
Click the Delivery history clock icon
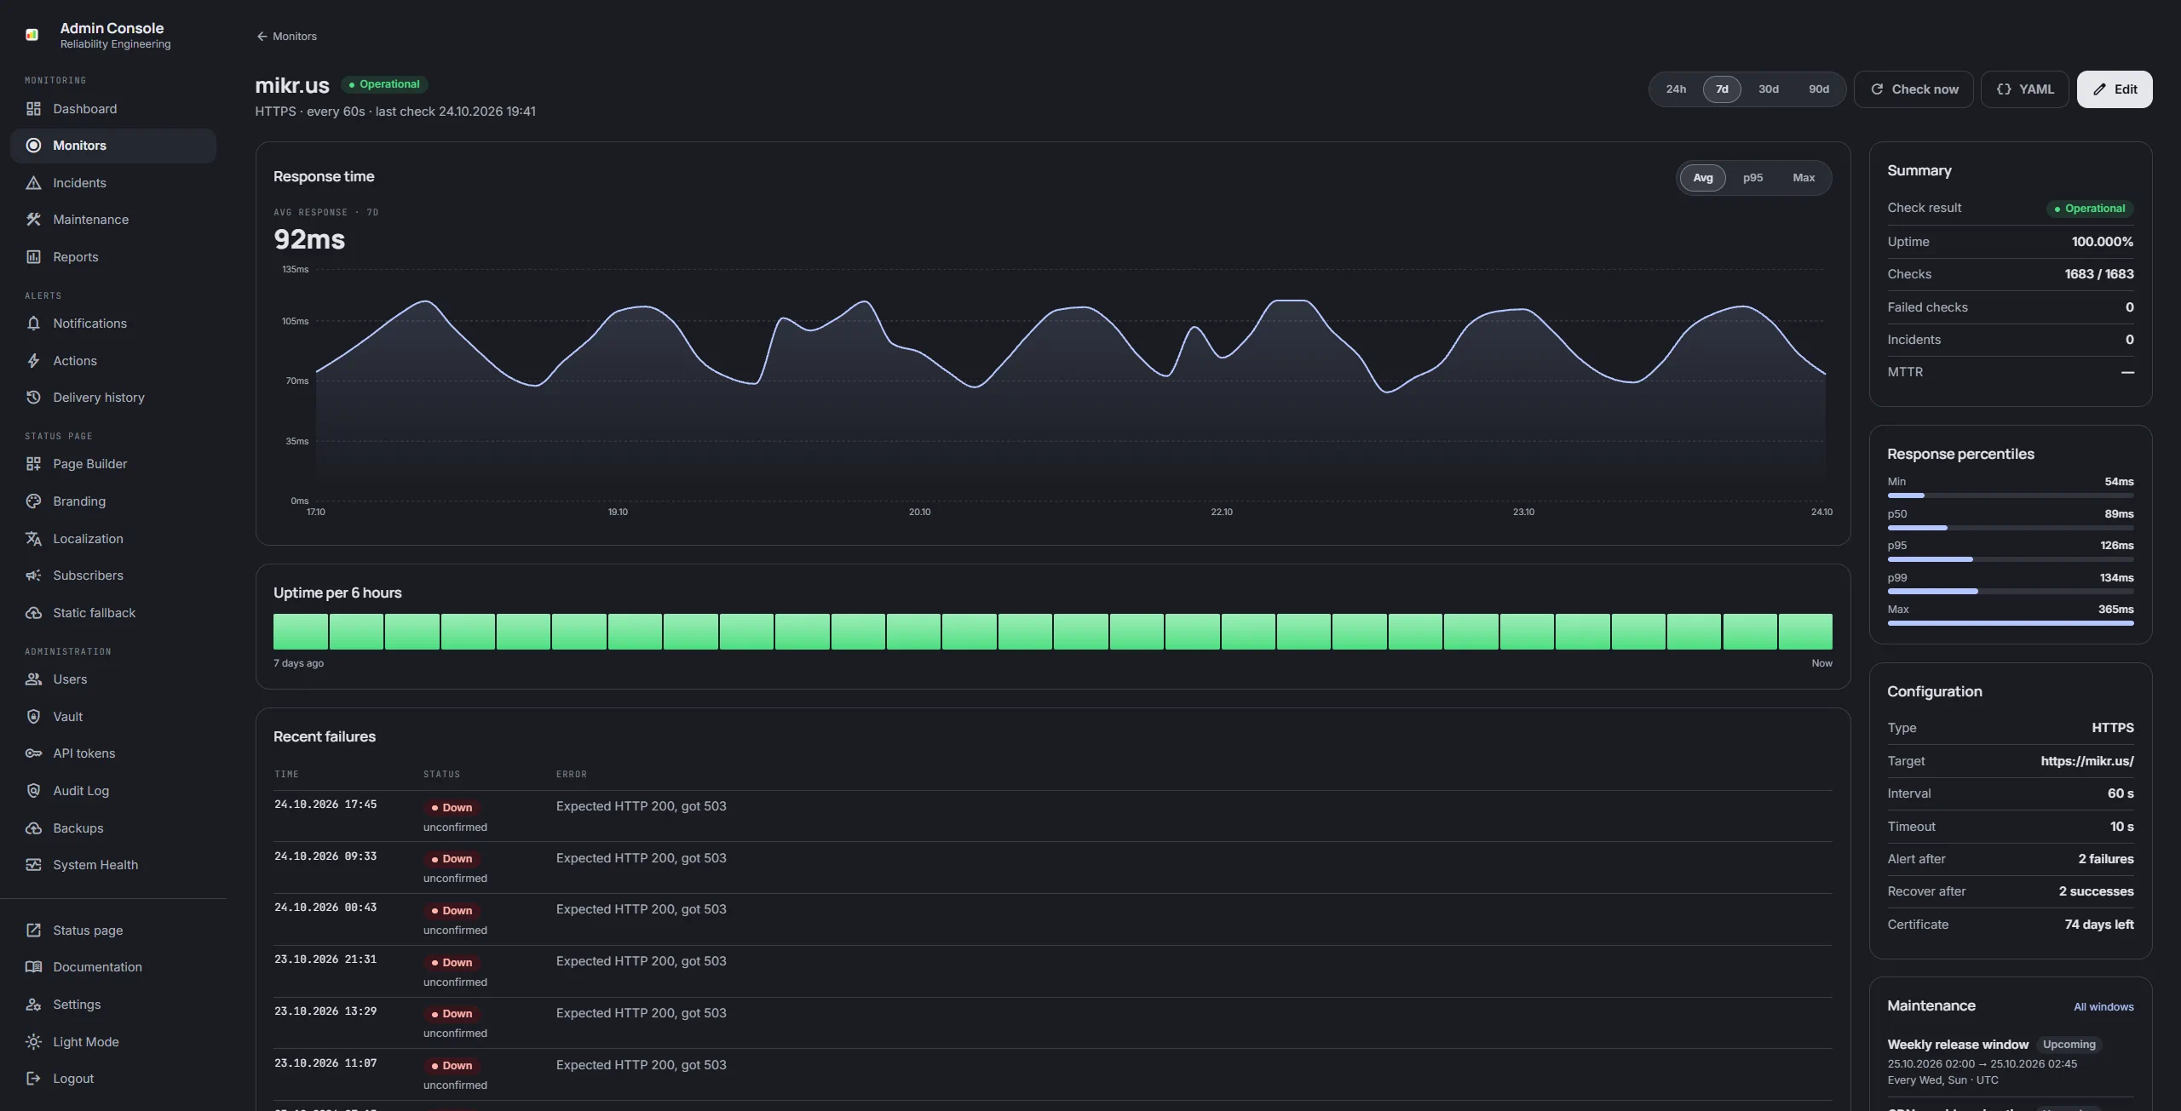(33, 398)
